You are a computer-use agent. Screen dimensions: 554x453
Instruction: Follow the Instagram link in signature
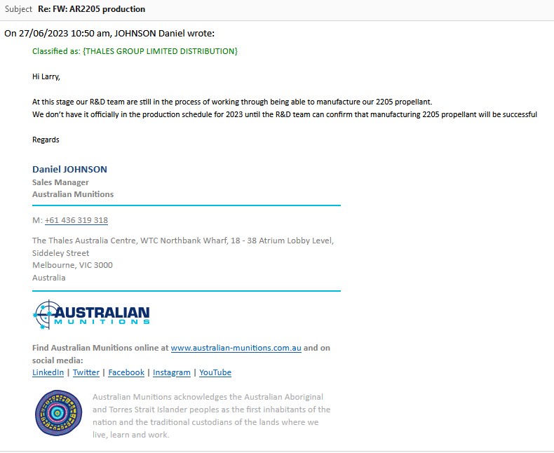coord(171,372)
